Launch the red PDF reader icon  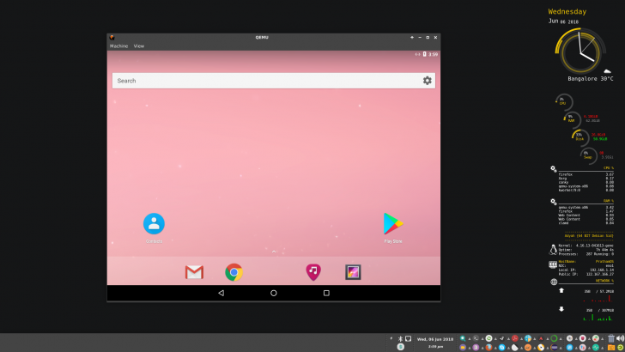(514, 338)
